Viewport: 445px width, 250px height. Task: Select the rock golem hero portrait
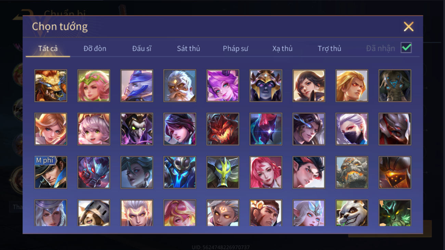click(x=352, y=172)
